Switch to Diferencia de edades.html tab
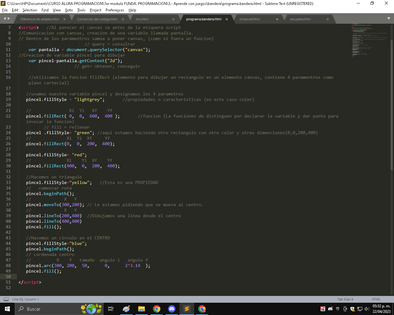The height and width of the screenshot is (315, 394). 40,19
